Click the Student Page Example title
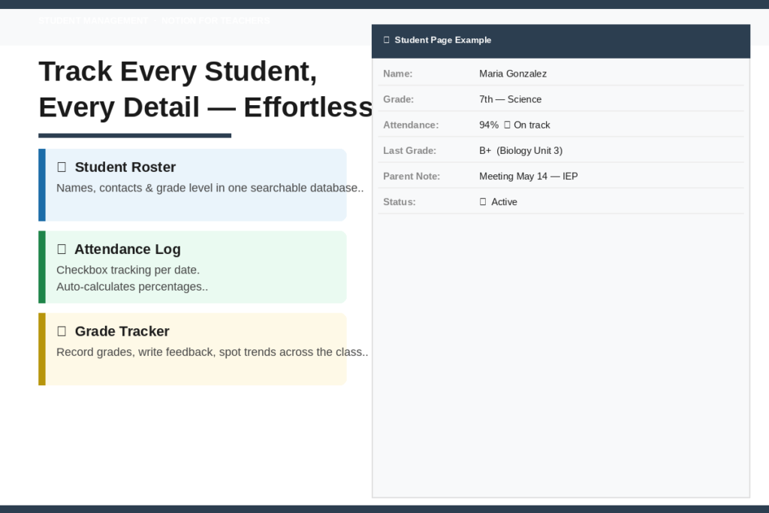This screenshot has width=769, height=513. (x=443, y=41)
